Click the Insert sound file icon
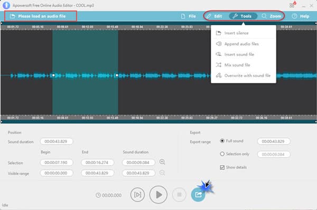317x210 pixels. tap(219, 54)
